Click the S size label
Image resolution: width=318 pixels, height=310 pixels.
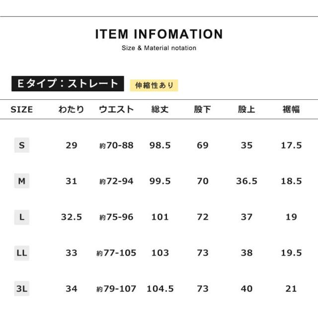click(x=22, y=145)
